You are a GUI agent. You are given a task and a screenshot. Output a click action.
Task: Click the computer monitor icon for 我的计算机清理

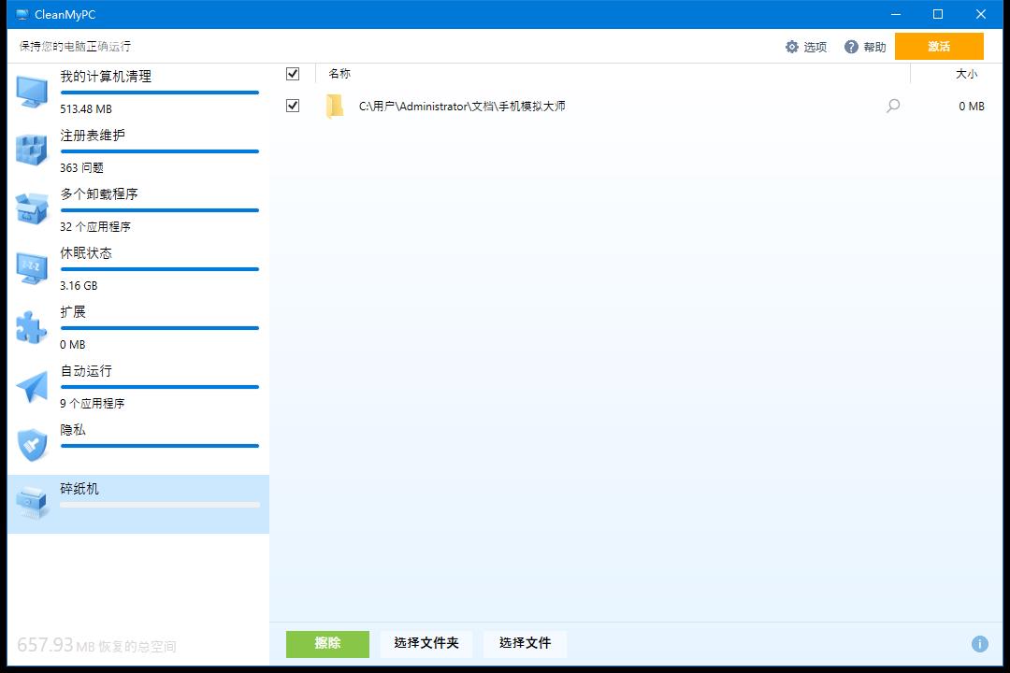click(32, 93)
